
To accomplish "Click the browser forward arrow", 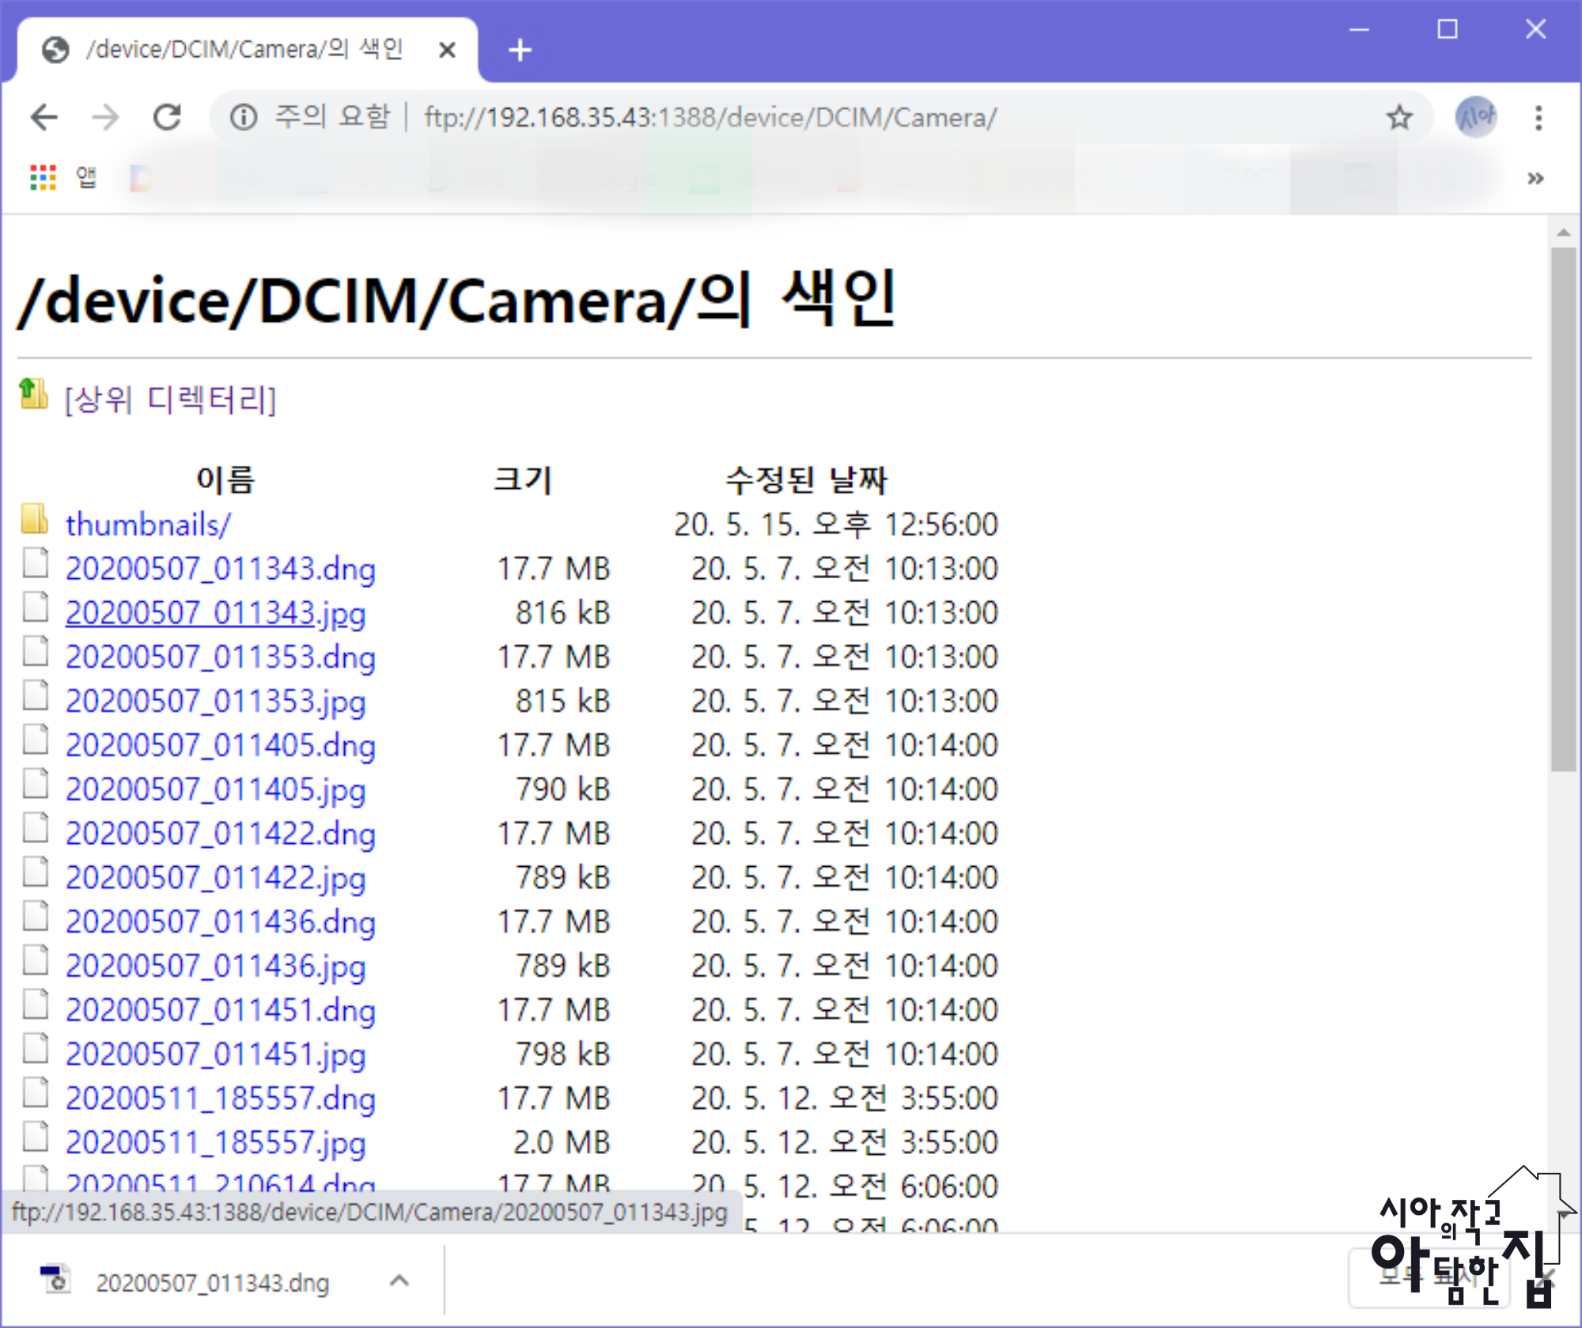I will (105, 118).
